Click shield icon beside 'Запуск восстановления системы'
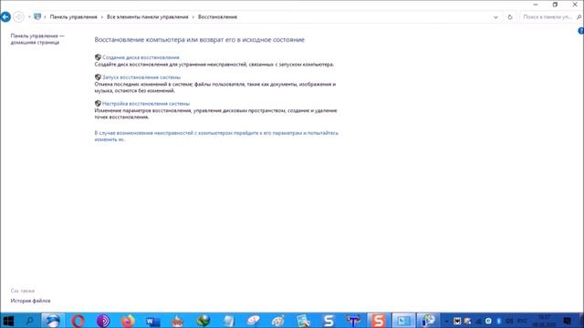 [x=98, y=77]
